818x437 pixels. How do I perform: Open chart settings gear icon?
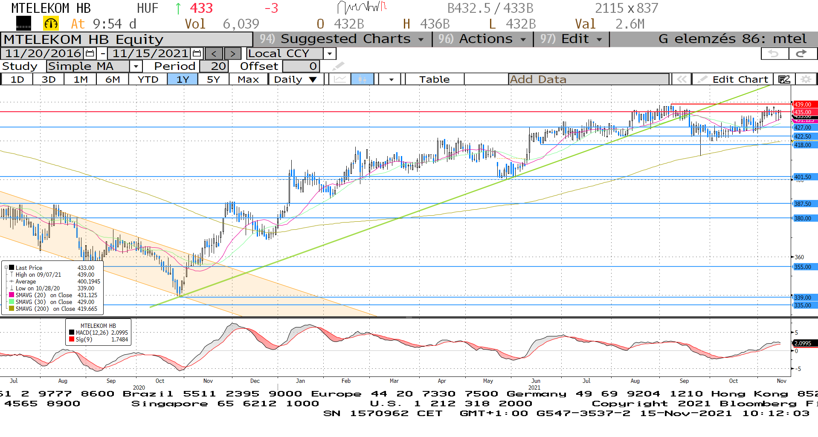pyautogui.click(x=806, y=79)
